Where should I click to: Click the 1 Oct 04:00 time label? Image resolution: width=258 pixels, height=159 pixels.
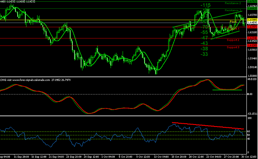(108, 157)
